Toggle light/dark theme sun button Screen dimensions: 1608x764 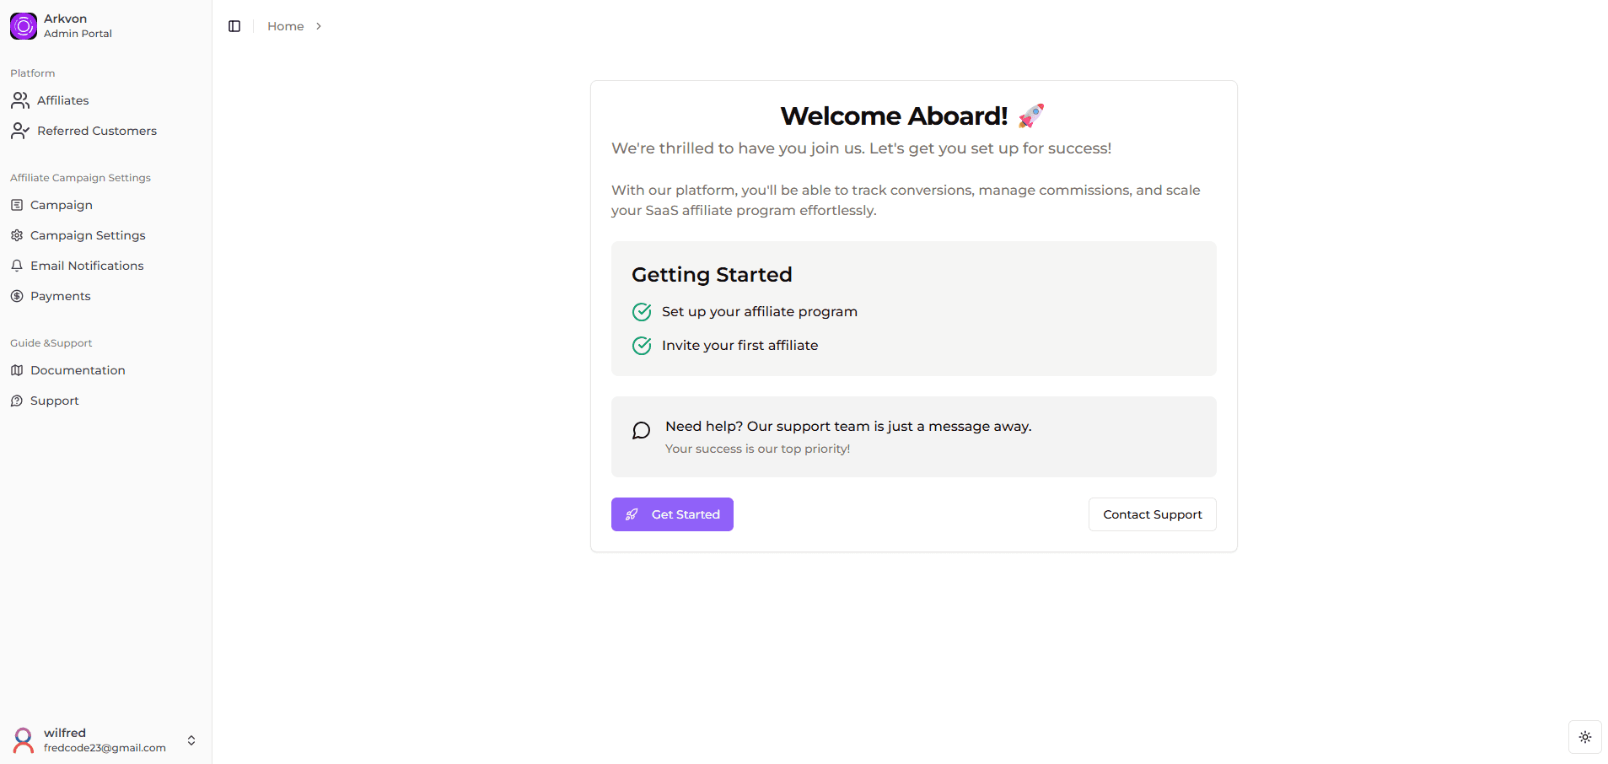pos(1585,737)
